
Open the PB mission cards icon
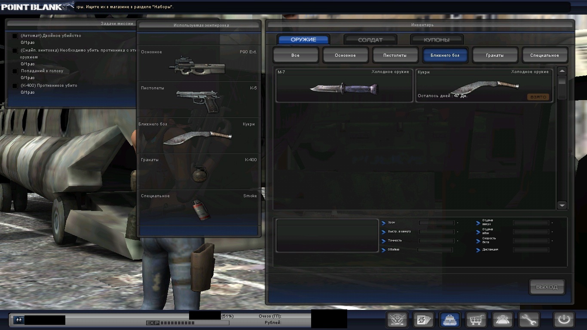click(x=423, y=320)
